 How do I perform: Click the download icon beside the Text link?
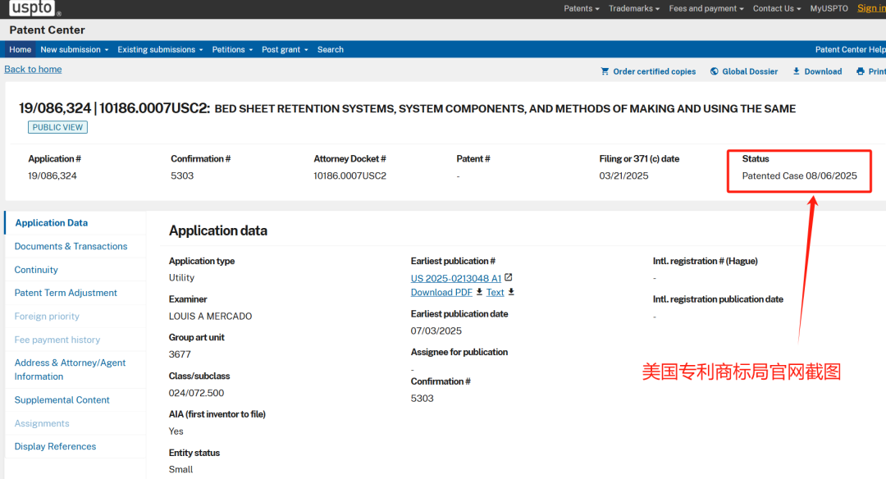click(x=511, y=292)
